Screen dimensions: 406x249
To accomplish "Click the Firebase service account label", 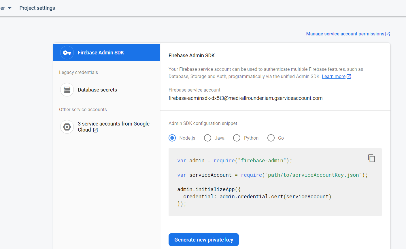I will [x=194, y=90].
